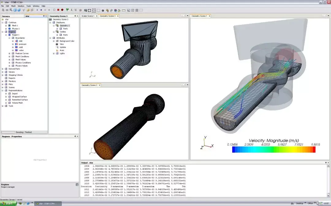Image resolution: width=331 pixels, height=206 pixels.
Task: Click the Windows start button
Action: coord(8,204)
